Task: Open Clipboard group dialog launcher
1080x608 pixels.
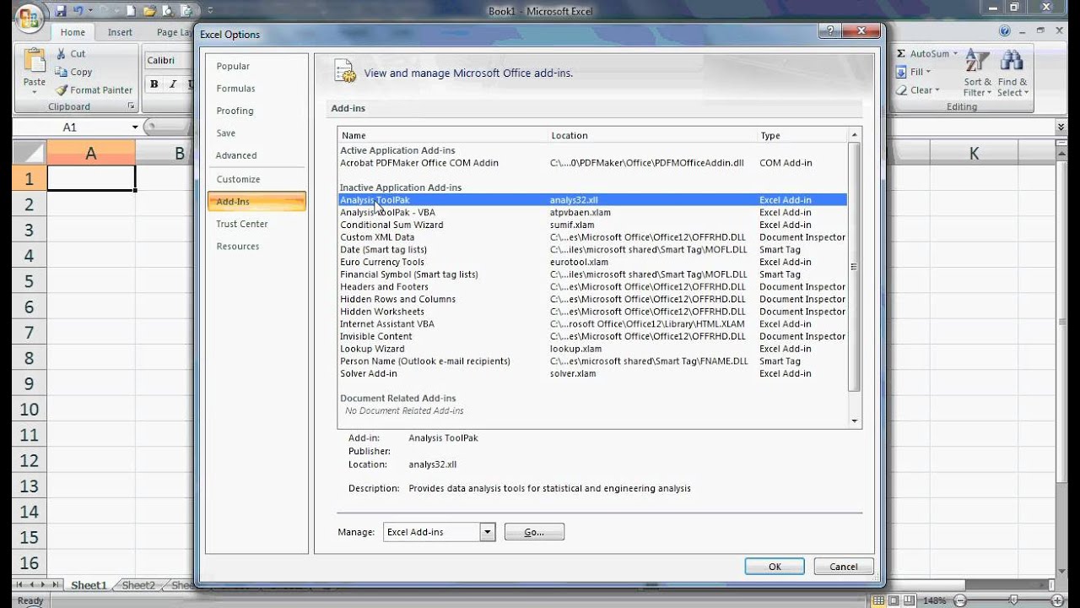Action: point(131,106)
